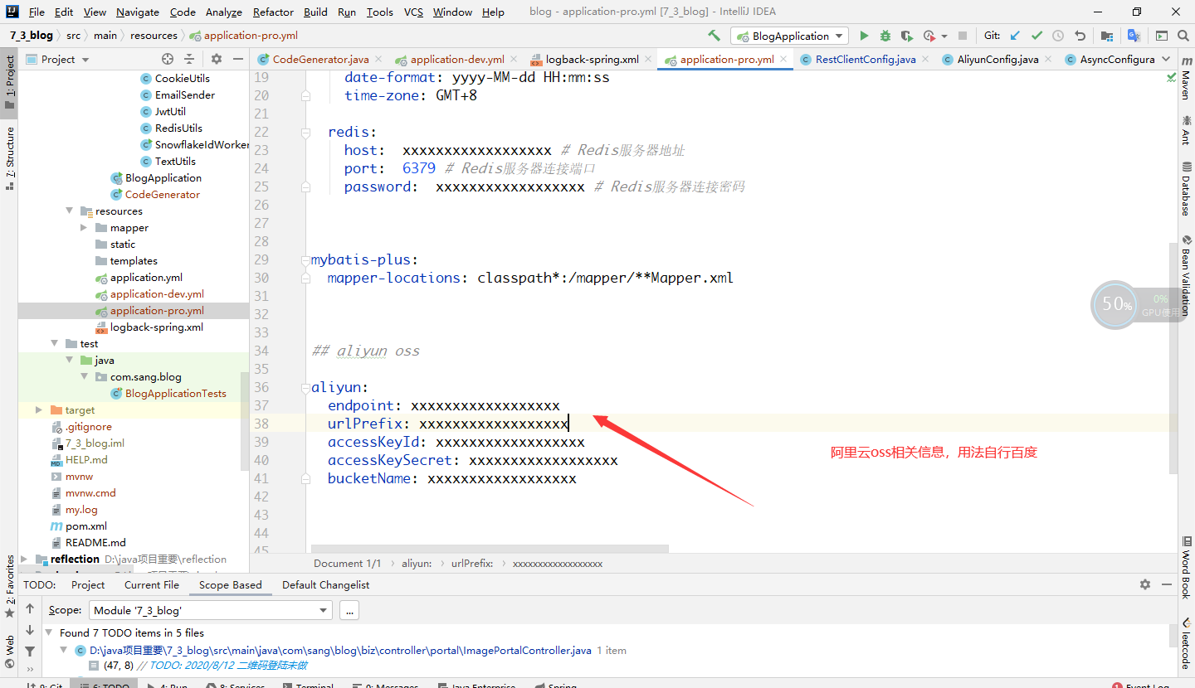Screen dimensions: 1195x688
Task: Hide the Project tool window
Action: 238,59
